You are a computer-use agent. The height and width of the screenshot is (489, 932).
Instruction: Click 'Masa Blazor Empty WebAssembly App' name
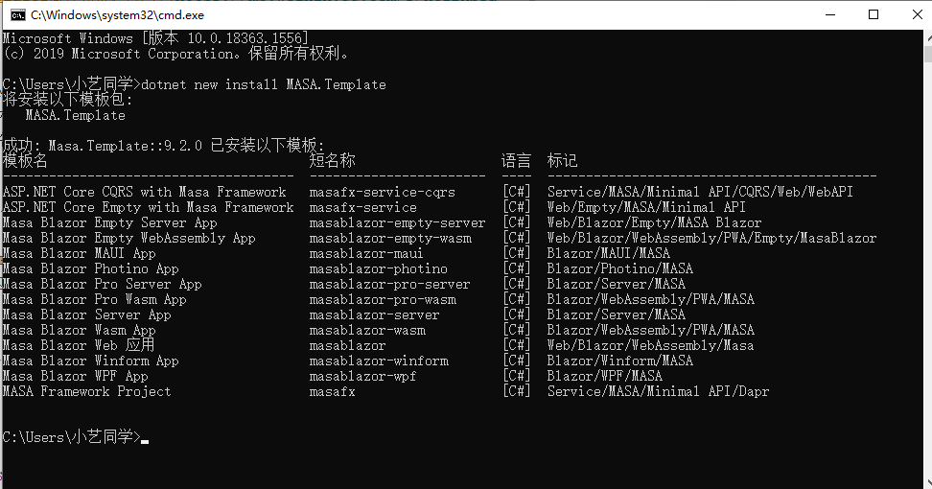point(129,238)
